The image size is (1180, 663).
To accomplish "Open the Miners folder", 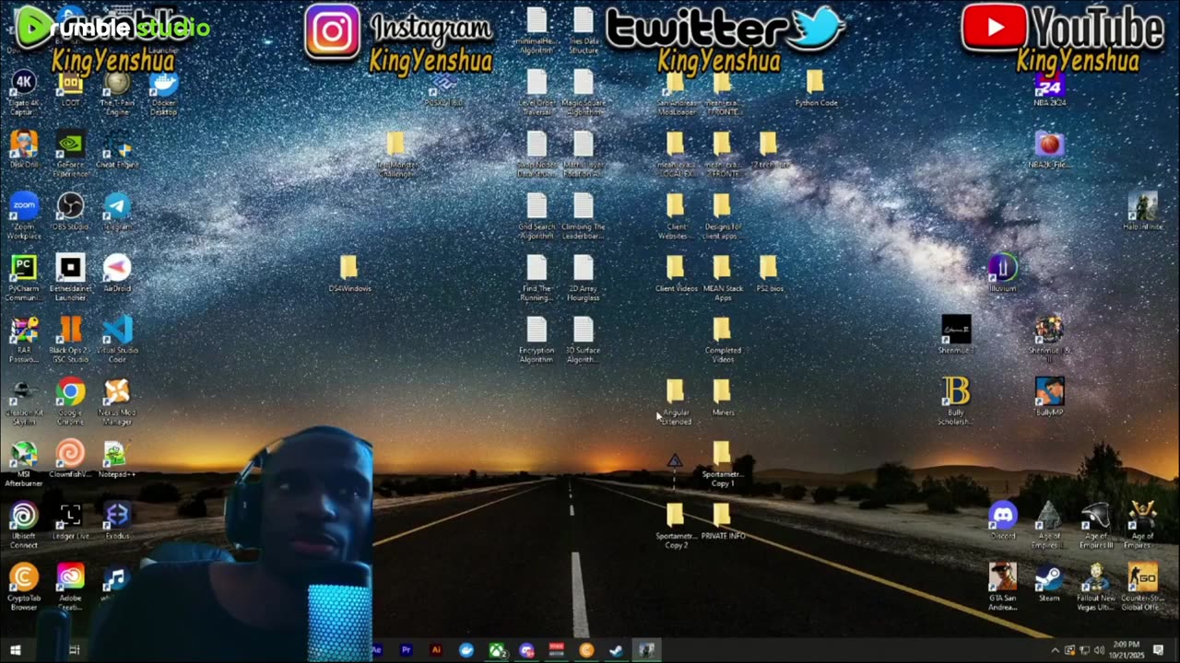I will coord(722,397).
